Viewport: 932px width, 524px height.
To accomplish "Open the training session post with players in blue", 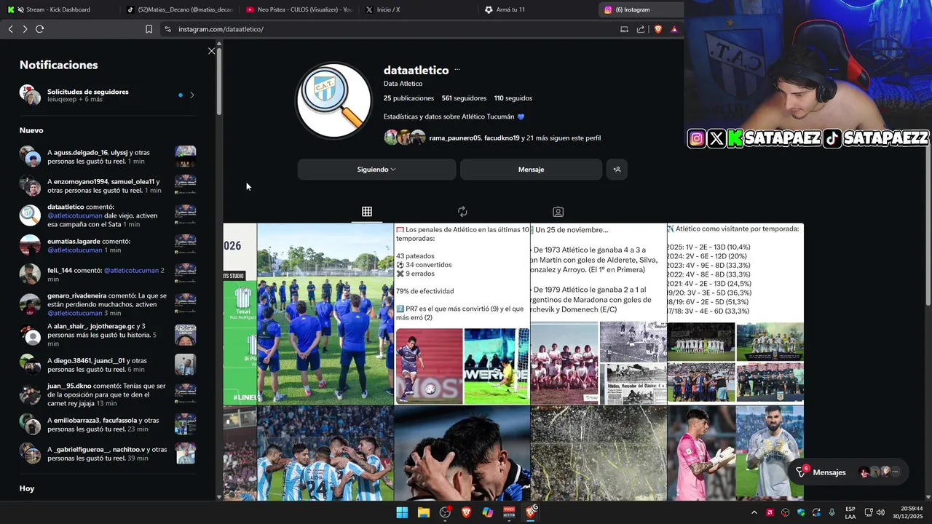I will 325,314.
